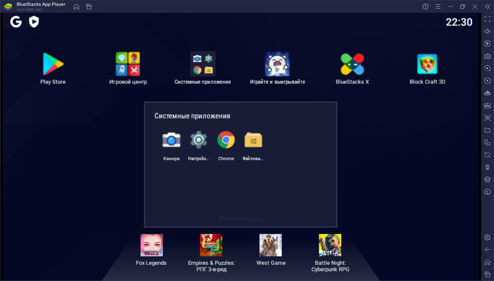Viewport: 494px width, 281px height.
Task: Open multi-window icon in the title bar
Action: tap(89, 7)
